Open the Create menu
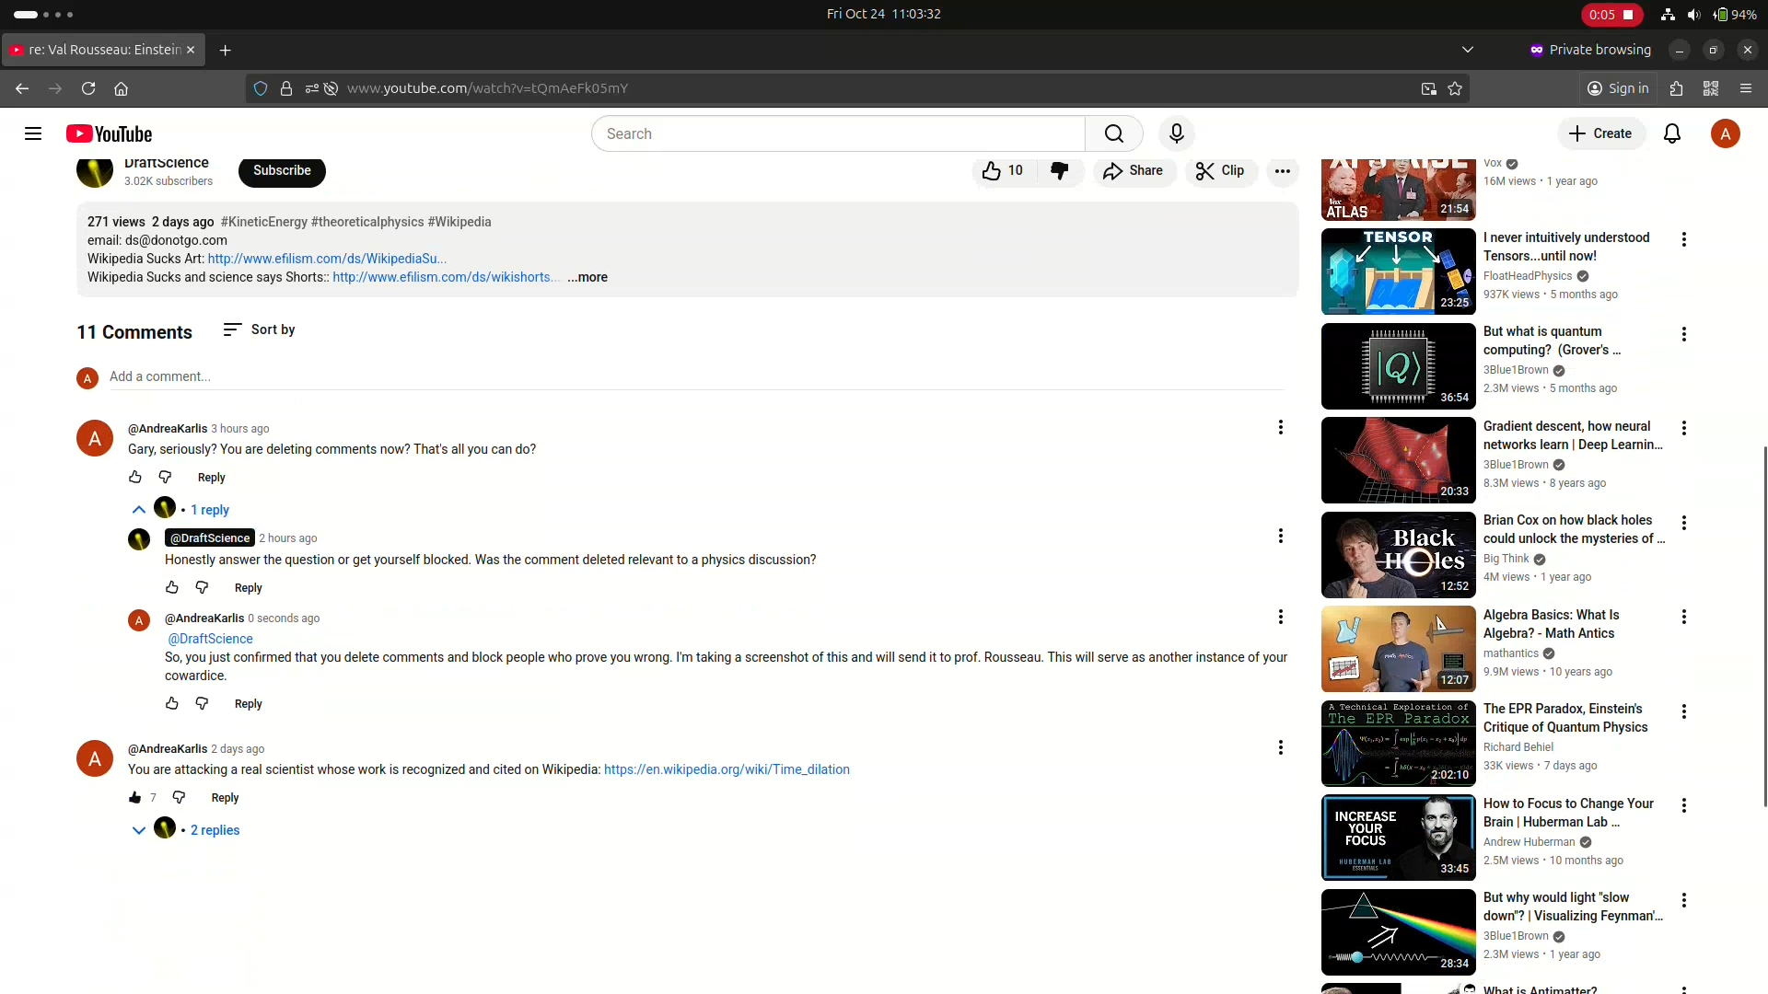Viewport: 1768px width, 994px height. point(1601,133)
